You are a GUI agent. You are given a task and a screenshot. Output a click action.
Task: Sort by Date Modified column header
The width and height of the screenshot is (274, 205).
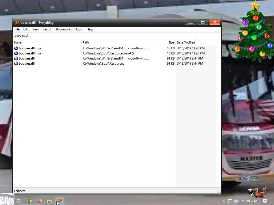coord(196,42)
